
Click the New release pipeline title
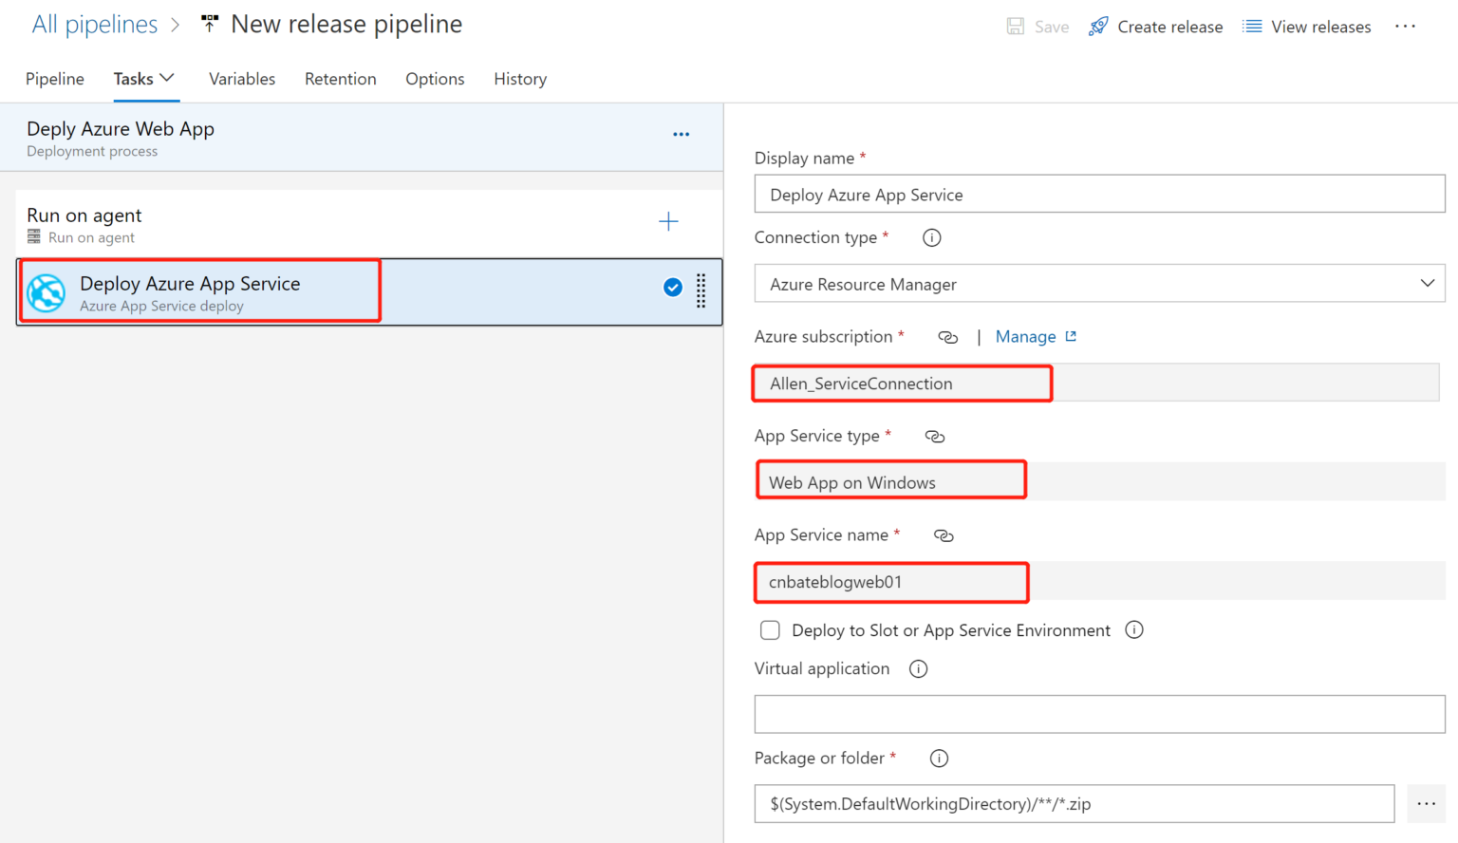pos(346,25)
